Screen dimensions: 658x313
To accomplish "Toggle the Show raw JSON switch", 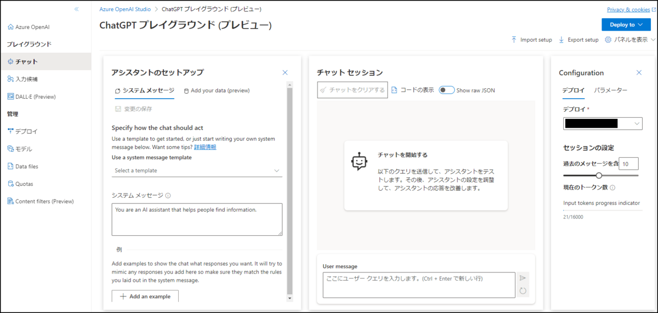I will click(x=446, y=90).
